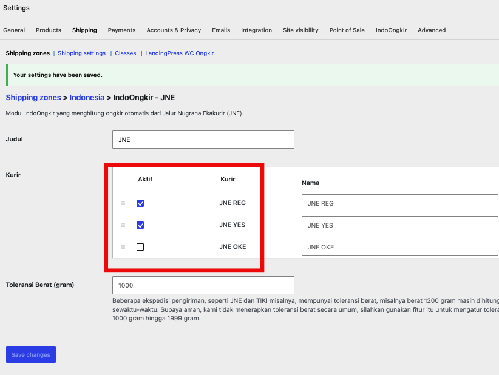Image resolution: width=499 pixels, height=375 pixels.
Task: Open the Payments tab
Action: click(121, 30)
